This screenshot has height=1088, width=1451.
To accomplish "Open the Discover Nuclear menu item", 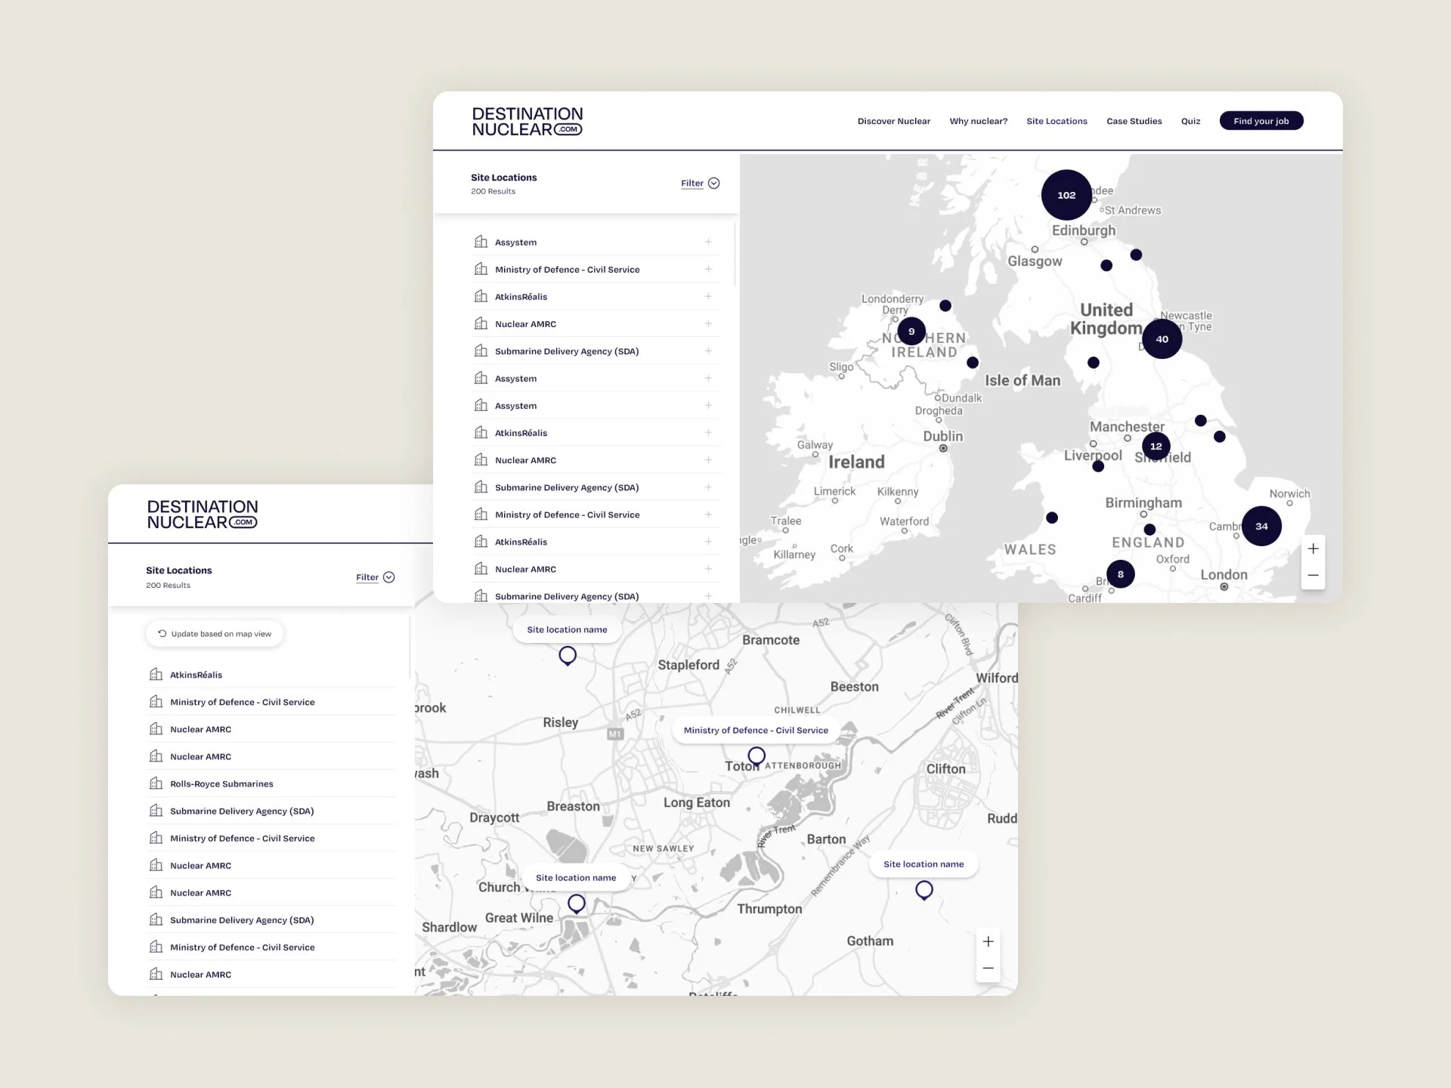I will [893, 121].
